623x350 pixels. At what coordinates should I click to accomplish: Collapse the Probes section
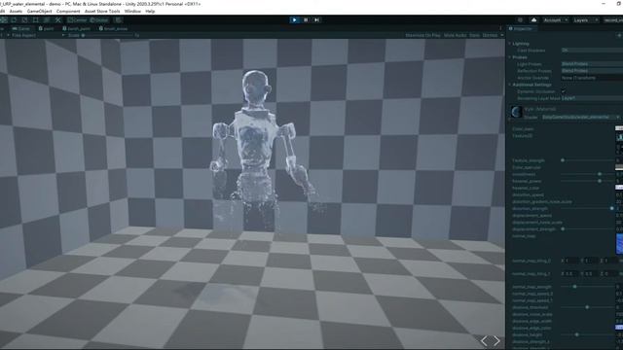(510, 57)
